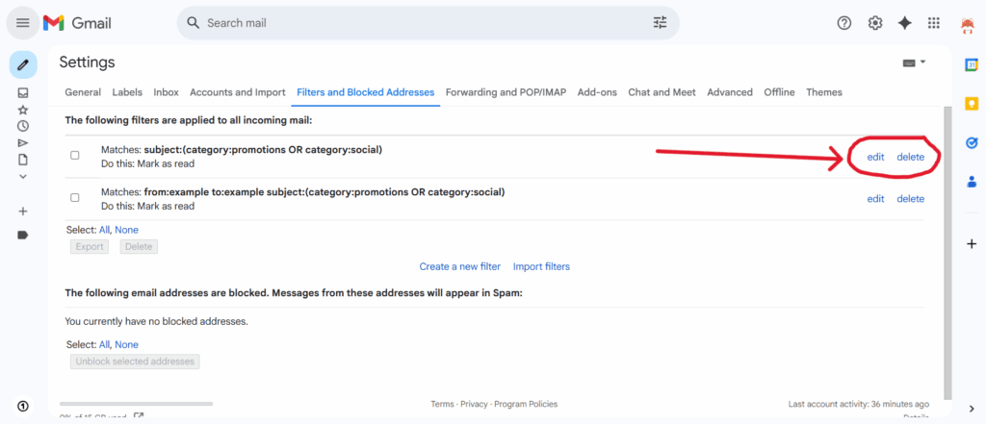Image resolution: width=986 pixels, height=424 pixels.
Task: Open storage details external link icon
Action: click(139, 417)
